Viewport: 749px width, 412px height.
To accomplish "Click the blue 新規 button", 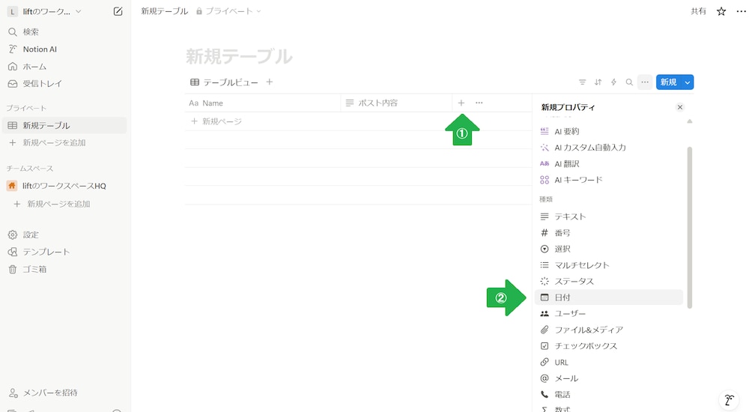I will click(669, 82).
